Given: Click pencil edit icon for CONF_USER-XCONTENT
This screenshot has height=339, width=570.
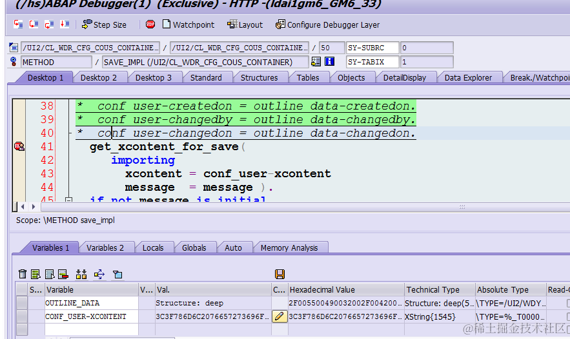Looking at the screenshot, I should click(x=279, y=316).
